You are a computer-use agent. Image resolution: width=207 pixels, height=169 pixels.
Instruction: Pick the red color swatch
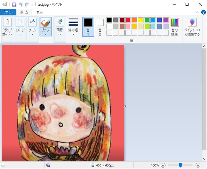(x=128, y=20)
